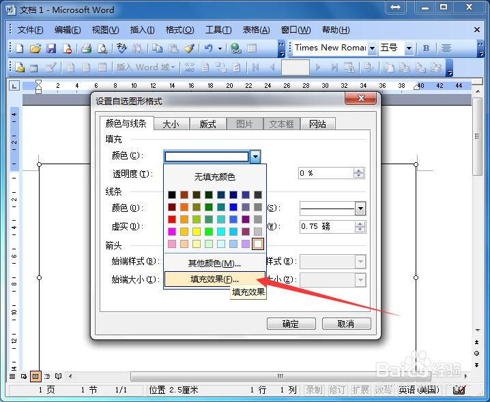
Task: Run the spelling and grammar check icon
Action: pos(121,48)
